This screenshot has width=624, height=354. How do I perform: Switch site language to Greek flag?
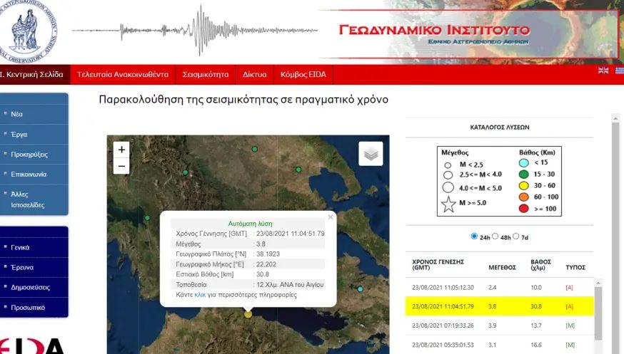(620, 71)
